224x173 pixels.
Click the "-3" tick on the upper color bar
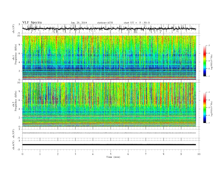tap(209, 46)
